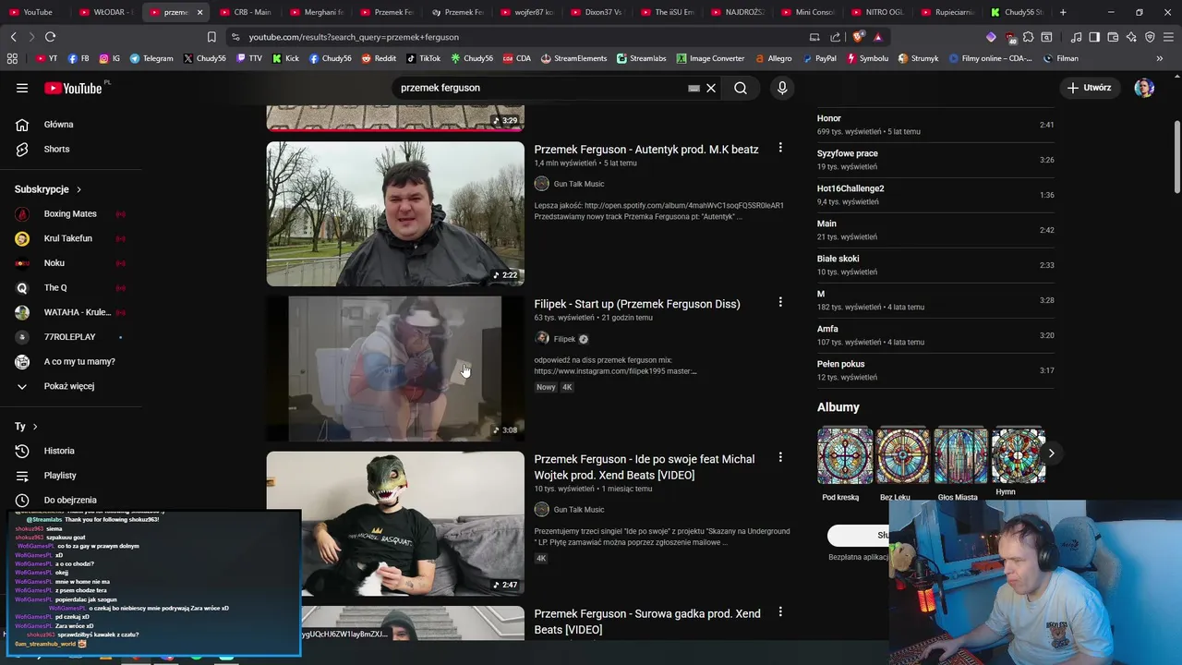The width and height of the screenshot is (1182, 665).
Task: Click the search field containing przemek ferguson
Action: click(x=540, y=88)
